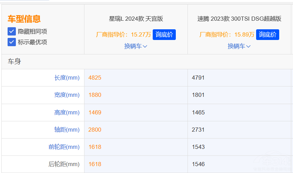Select the 后轮距(mm) row label

(x=64, y=164)
